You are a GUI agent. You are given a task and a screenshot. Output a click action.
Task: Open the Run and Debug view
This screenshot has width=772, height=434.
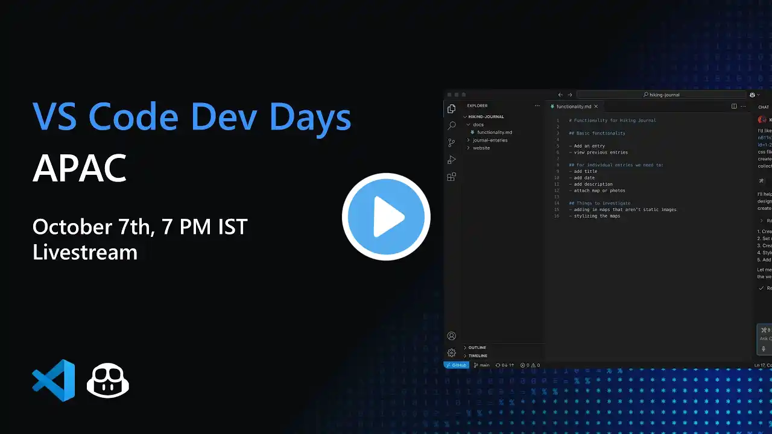[x=451, y=160]
